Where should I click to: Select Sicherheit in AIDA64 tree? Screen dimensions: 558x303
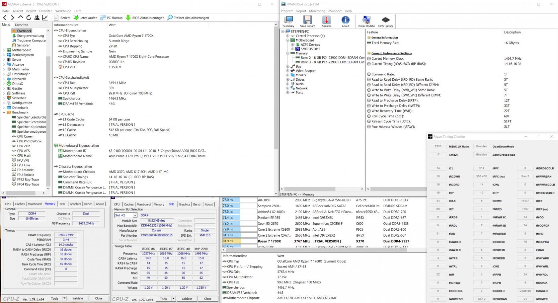coord(19,98)
